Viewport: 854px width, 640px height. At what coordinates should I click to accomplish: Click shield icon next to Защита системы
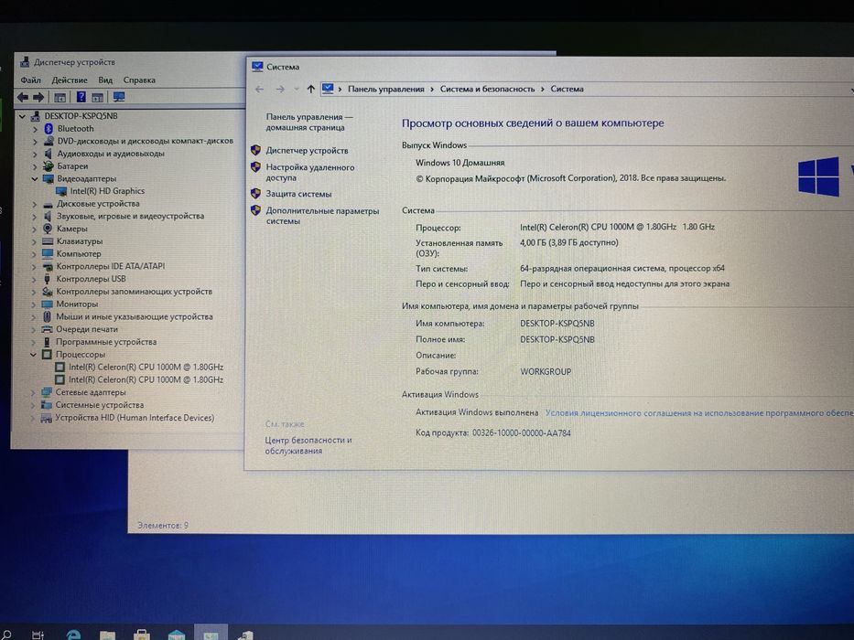(x=255, y=193)
